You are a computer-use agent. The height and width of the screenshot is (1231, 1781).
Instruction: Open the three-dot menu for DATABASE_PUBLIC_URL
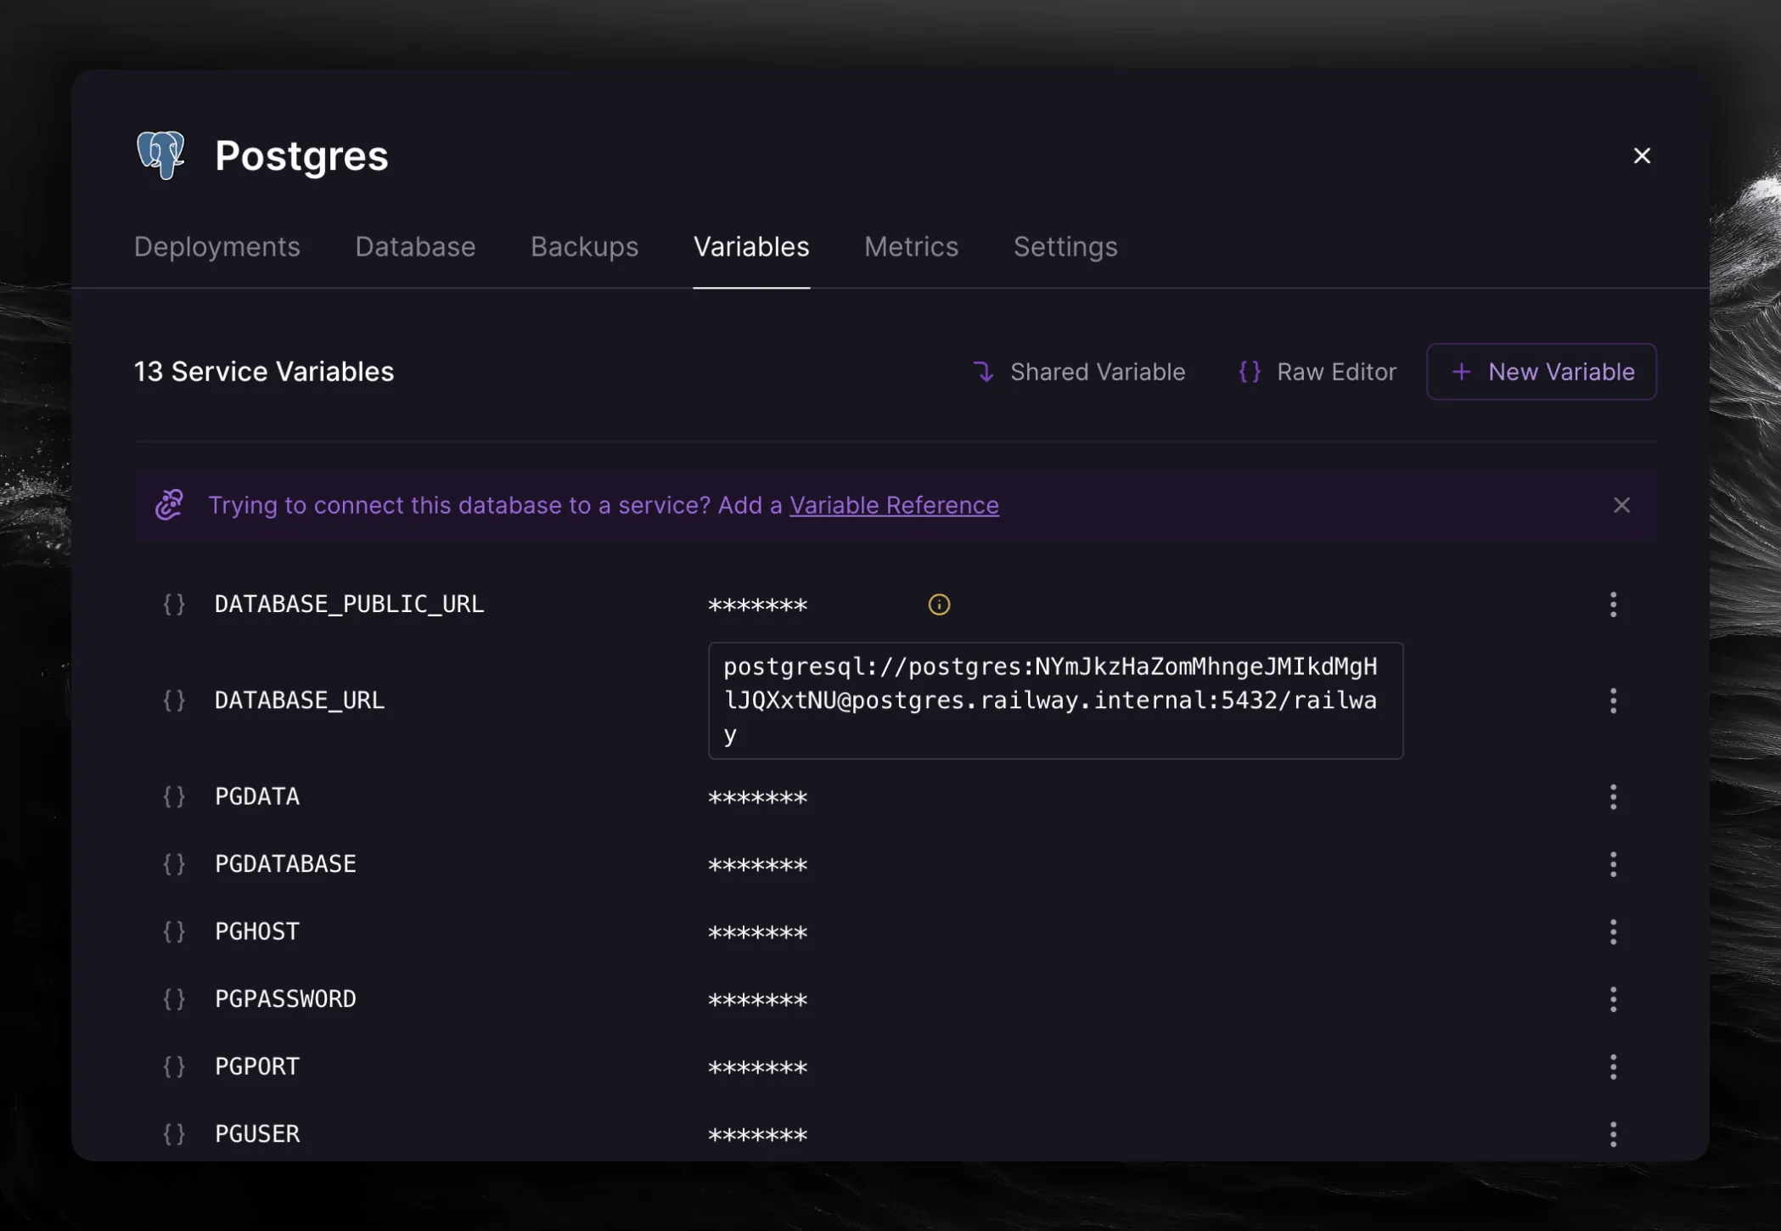(x=1613, y=604)
